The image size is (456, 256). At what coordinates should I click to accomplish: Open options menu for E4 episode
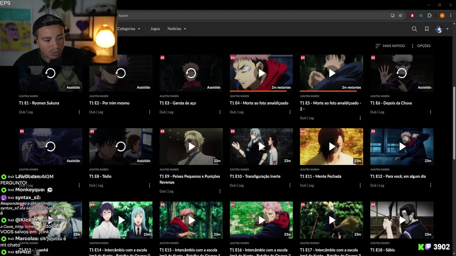290,112
